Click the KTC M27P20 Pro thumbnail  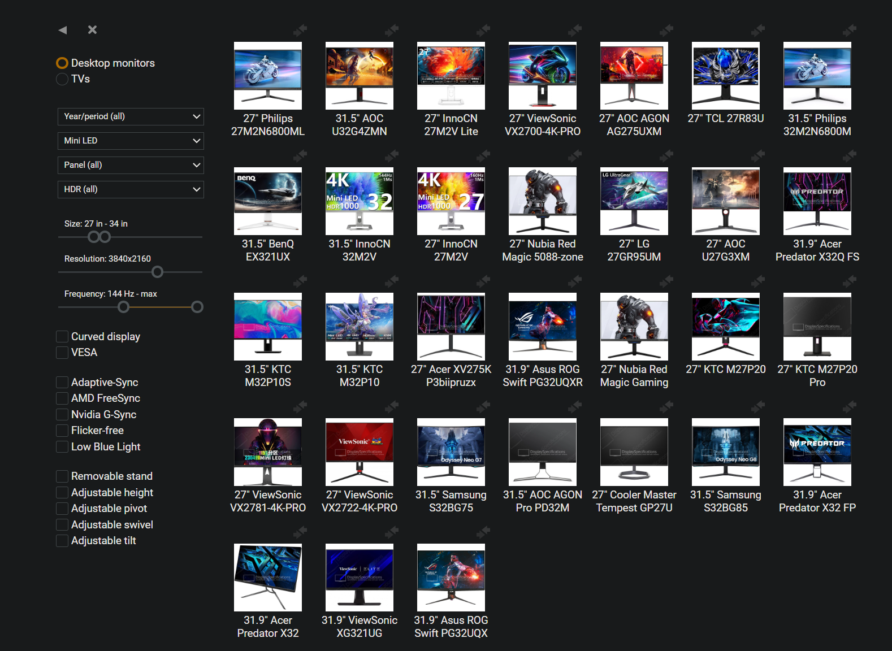tap(817, 327)
